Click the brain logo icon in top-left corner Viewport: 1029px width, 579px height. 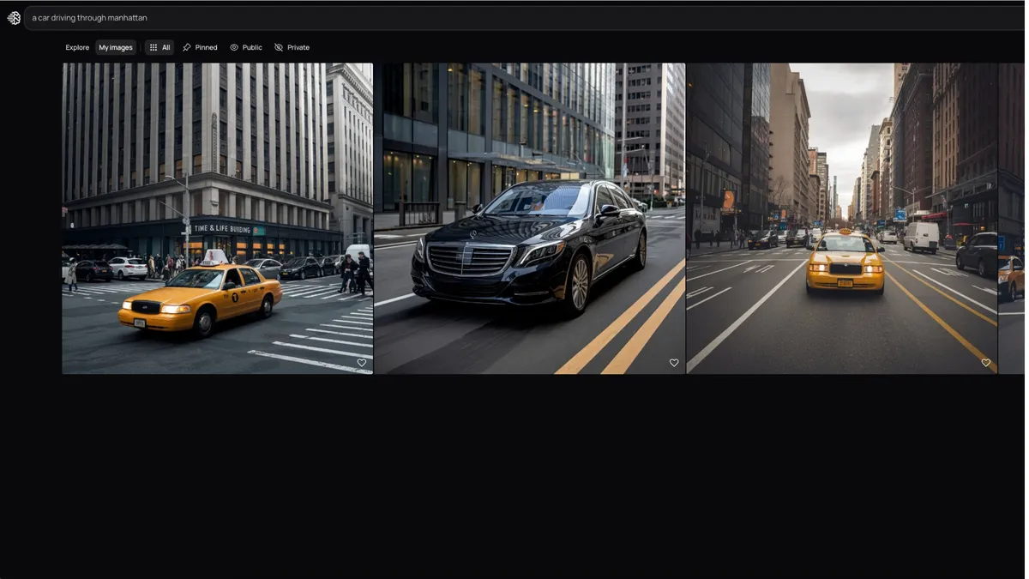(x=14, y=18)
